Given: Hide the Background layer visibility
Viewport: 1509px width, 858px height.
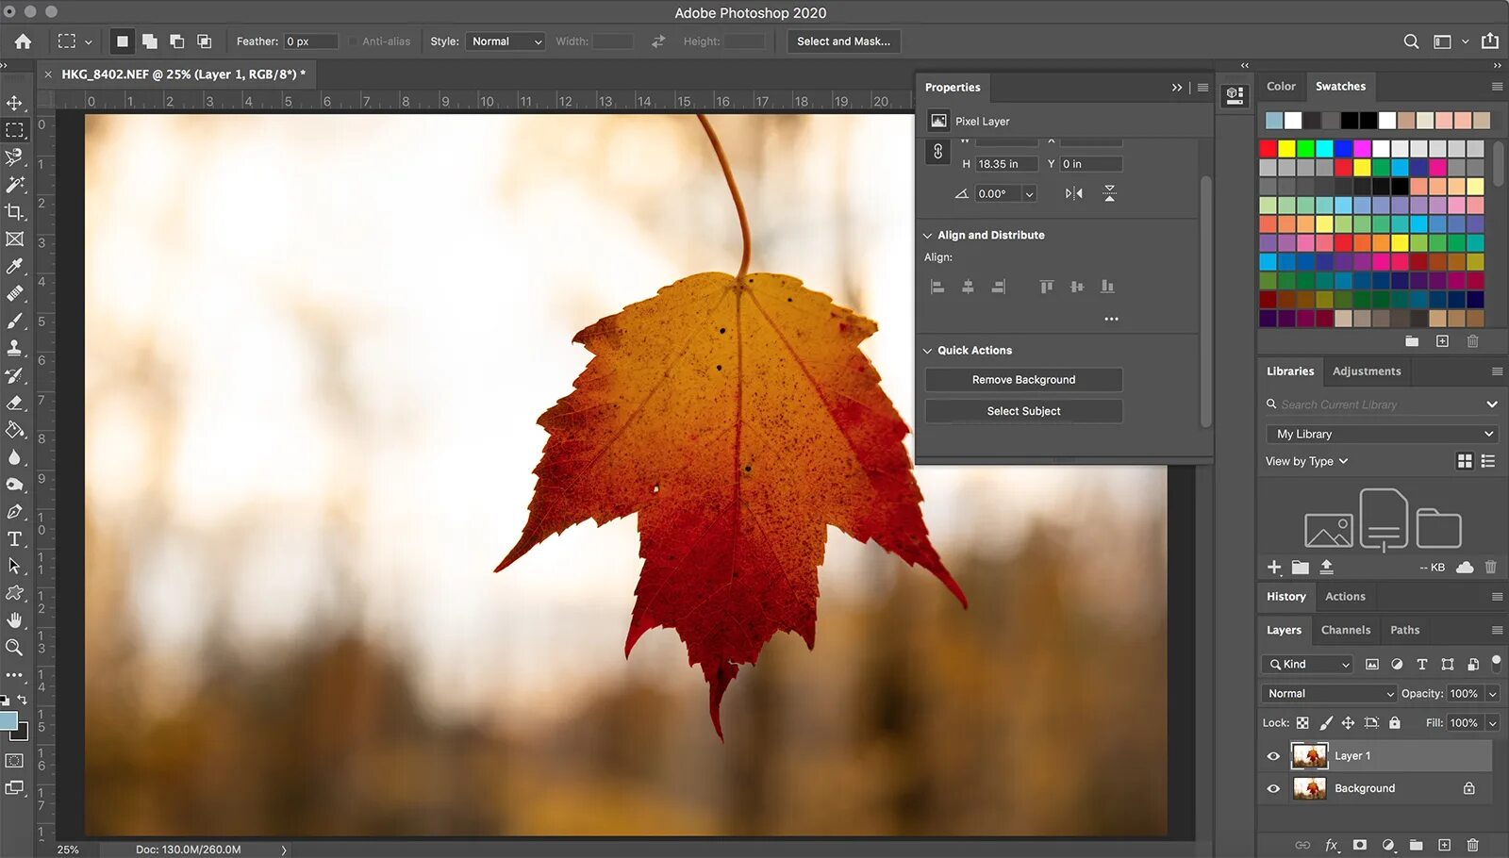Looking at the screenshot, I should [x=1273, y=789].
